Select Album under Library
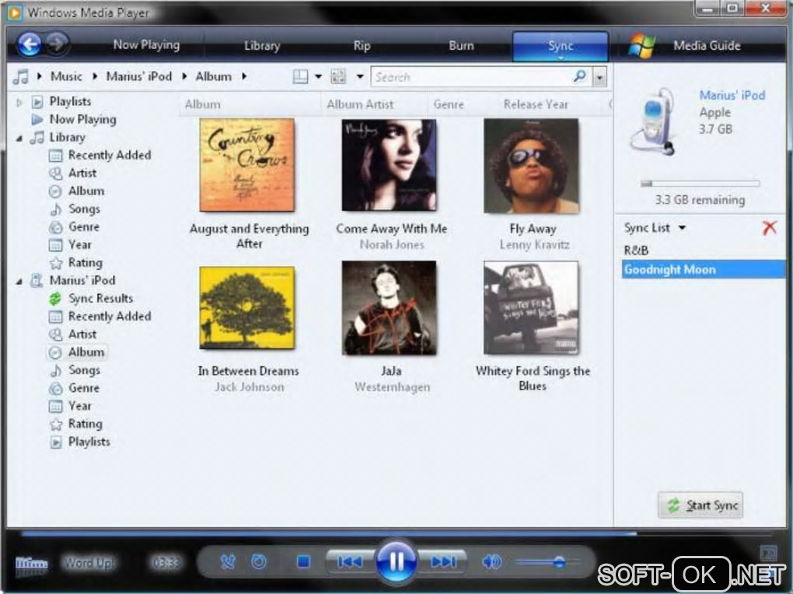Screen dimensions: 793x594 point(86,191)
